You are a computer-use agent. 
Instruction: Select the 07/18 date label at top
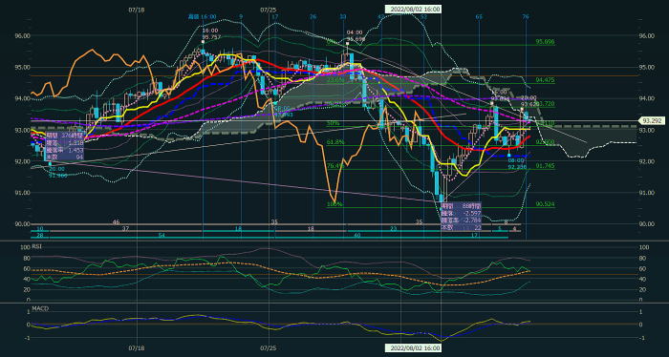(136, 9)
